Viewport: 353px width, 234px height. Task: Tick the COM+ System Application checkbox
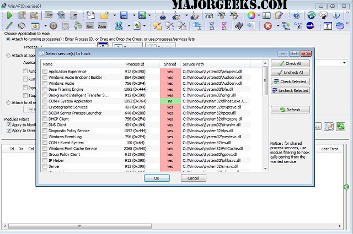45,101
